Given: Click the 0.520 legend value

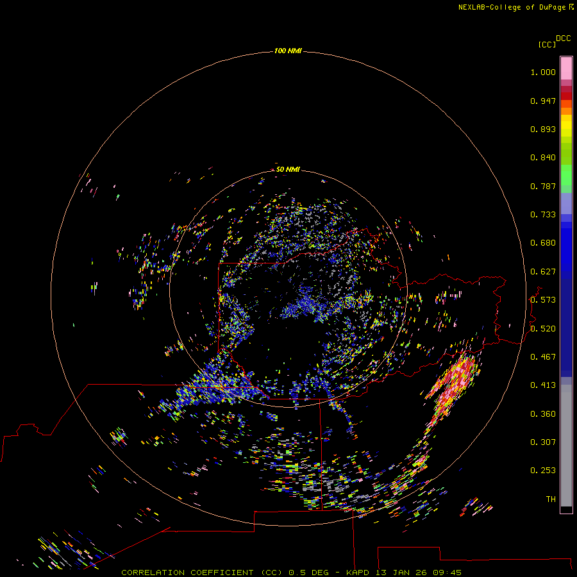Looking at the screenshot, I should (543, 329).
